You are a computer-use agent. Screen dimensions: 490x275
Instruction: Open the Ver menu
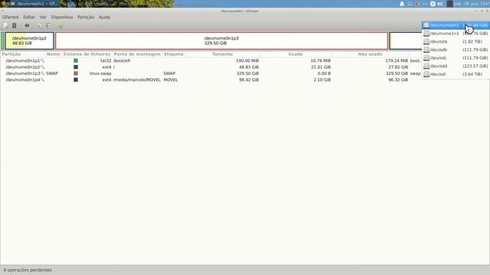43,17
